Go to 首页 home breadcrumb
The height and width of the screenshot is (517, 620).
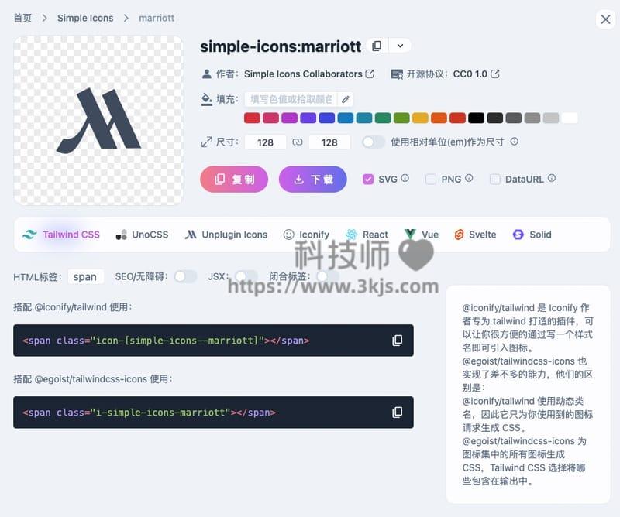coord(22,18)
